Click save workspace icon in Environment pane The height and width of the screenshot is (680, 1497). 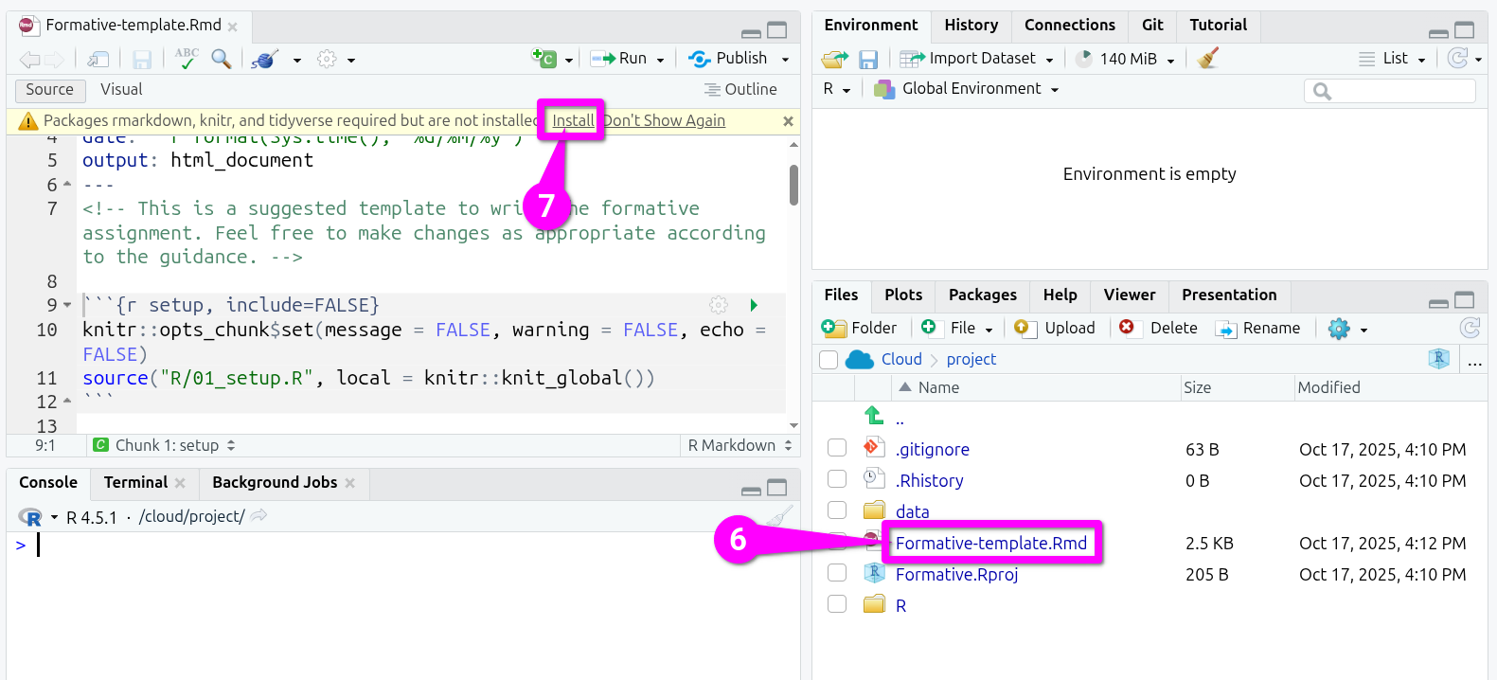868,60
